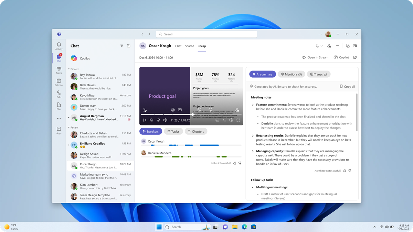Show Speakers view pill
This screenshot has height=232, width=413.
click(151, 131)
